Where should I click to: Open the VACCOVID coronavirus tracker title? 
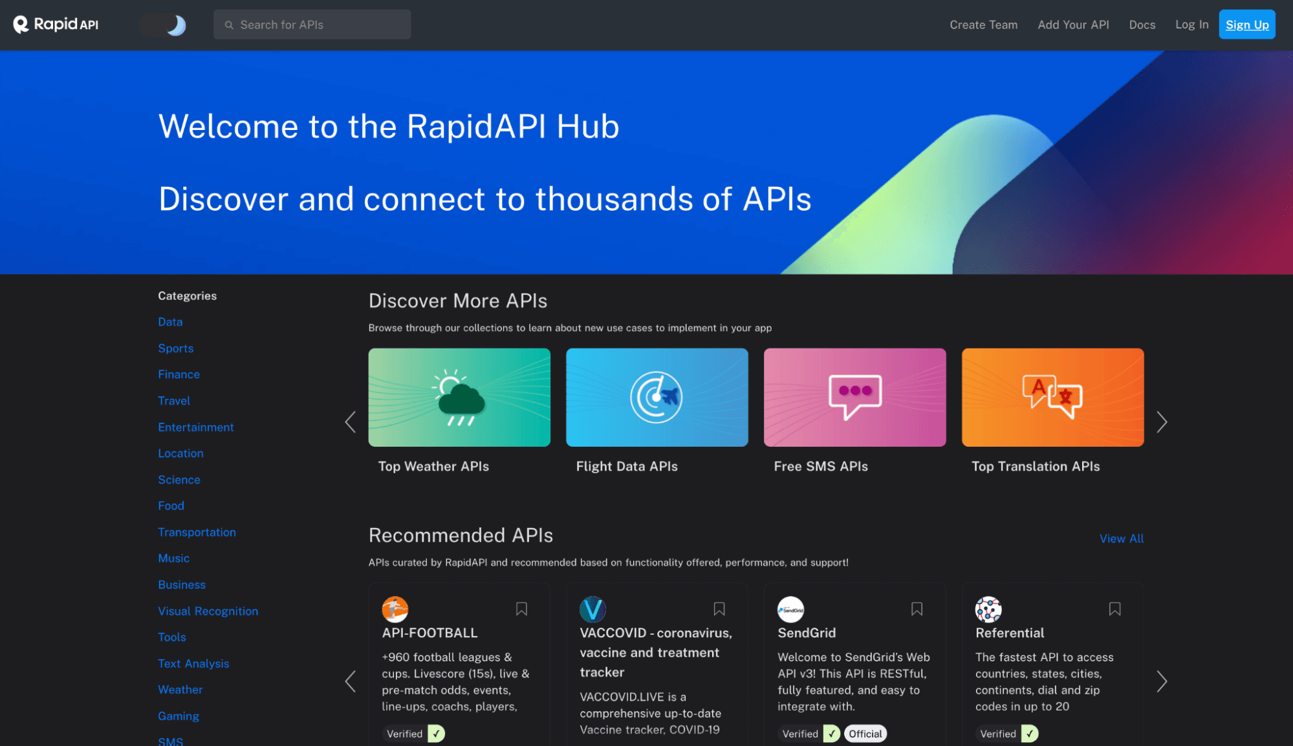point(656,652)
